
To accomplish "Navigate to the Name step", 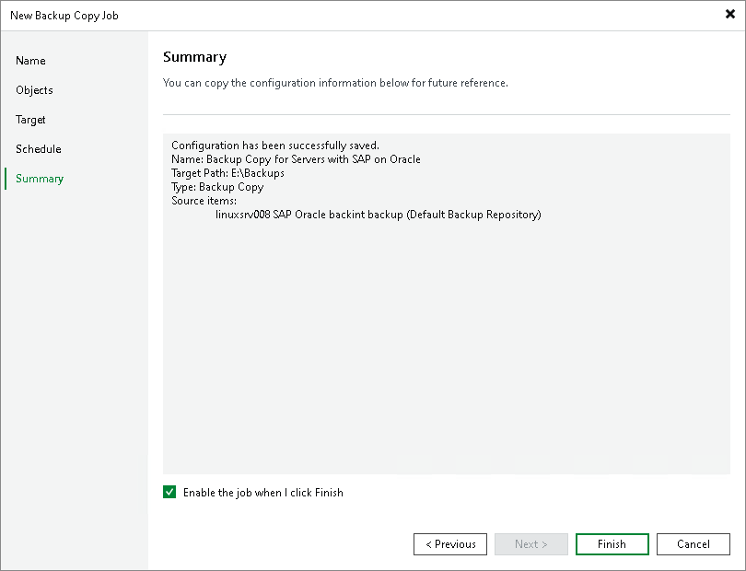I will pos(30,61).
